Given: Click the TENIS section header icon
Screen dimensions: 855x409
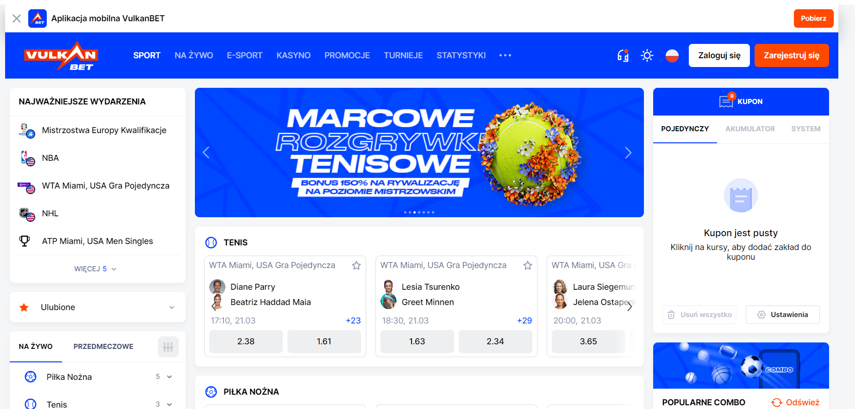Looking at the screenshot, I should coord(211,243).
